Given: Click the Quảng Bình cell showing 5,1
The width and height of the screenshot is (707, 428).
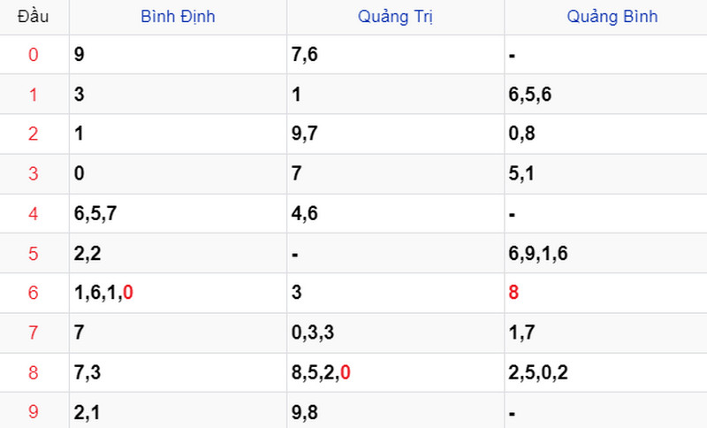Looking at the screenshot, I should pos(605,173).
